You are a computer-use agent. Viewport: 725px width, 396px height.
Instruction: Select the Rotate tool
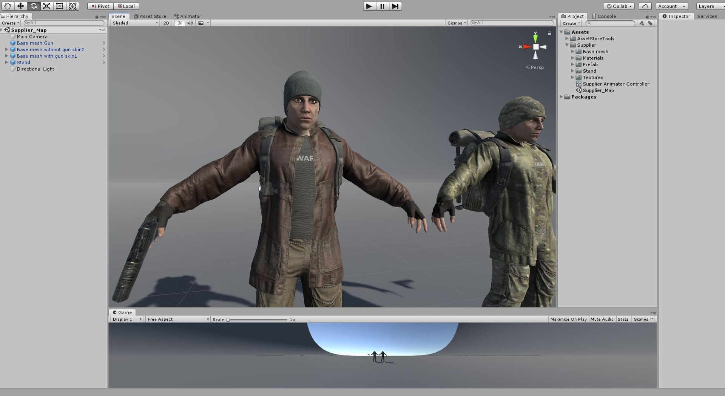click(34, 6)
